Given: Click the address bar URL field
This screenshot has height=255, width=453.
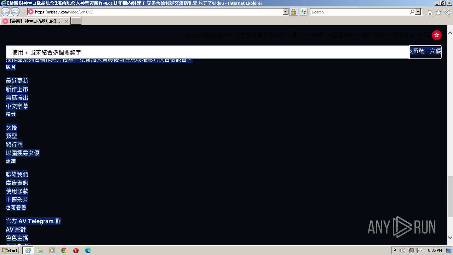Looking at the screenshot, I should (158, 12).
